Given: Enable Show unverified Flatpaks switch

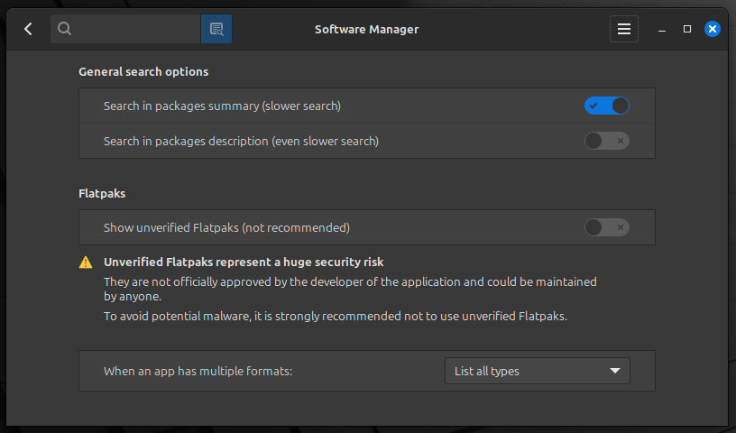Looking at the screenshot, I should click(x=606, y=227).
